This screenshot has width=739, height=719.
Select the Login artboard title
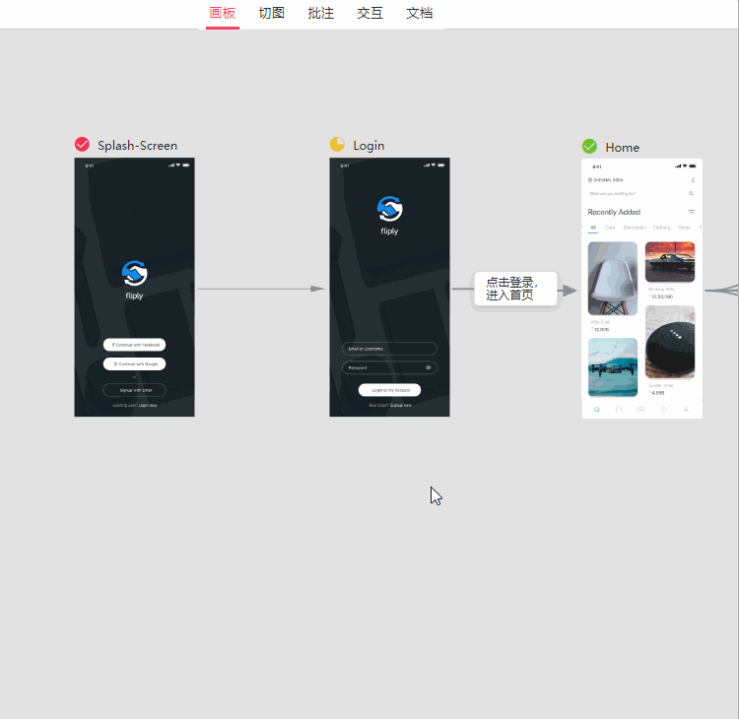tap(369, 146)
